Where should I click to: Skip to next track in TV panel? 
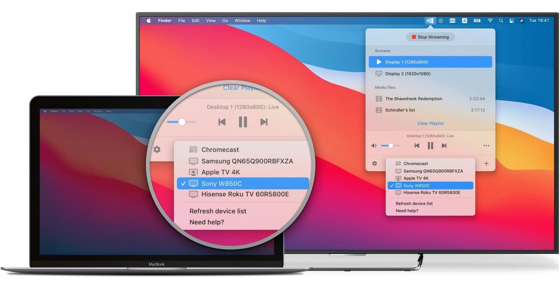(444, 145)
